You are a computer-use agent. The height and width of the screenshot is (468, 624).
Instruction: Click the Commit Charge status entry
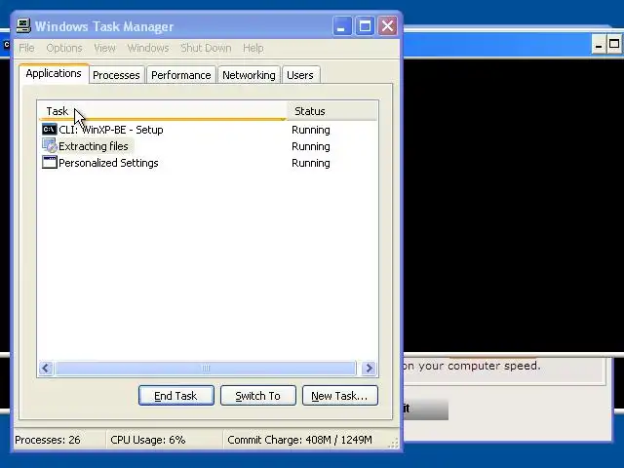(299, 440)
